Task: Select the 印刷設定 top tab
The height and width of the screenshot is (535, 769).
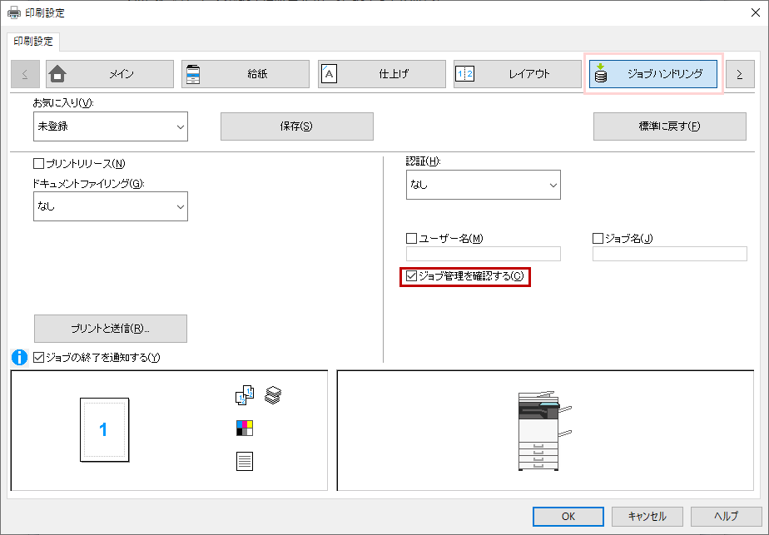Action: coord(33,42)
